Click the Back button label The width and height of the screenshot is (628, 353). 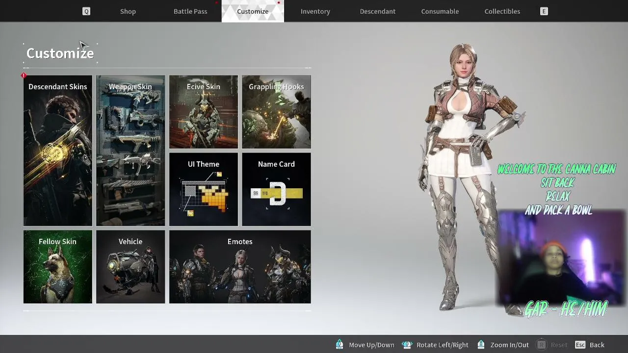[x=597, y=345]
